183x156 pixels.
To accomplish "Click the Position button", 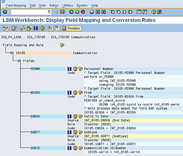I will (71, 28).
